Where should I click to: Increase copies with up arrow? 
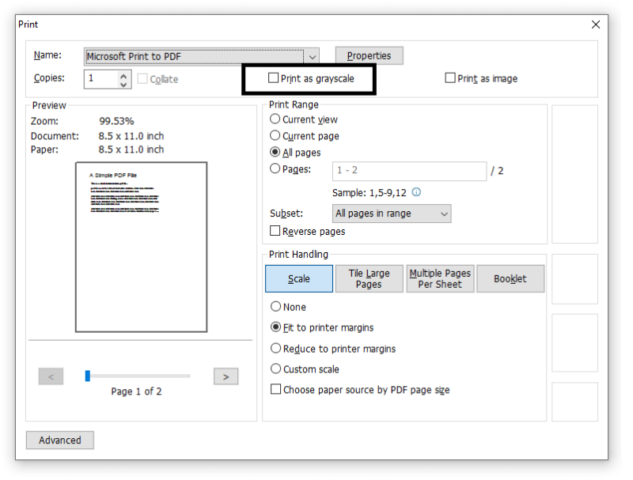pos(123,75)
